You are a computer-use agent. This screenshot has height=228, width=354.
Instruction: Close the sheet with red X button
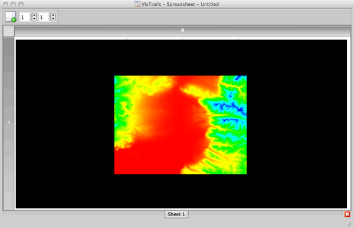pos(348,214)
